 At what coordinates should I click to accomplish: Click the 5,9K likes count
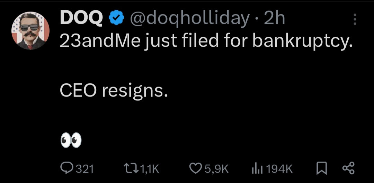click(x=217, y=169)
